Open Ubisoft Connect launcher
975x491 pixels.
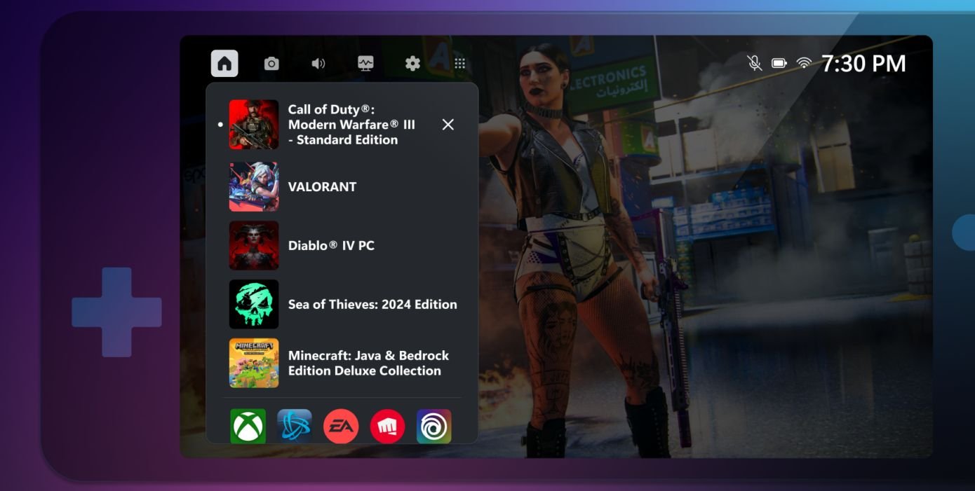tap(435, 425)
